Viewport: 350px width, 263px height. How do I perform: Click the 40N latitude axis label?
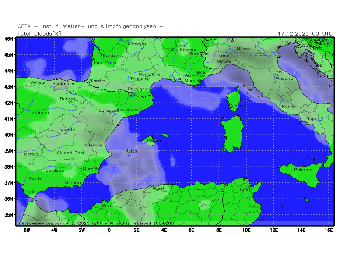[8, 135]
